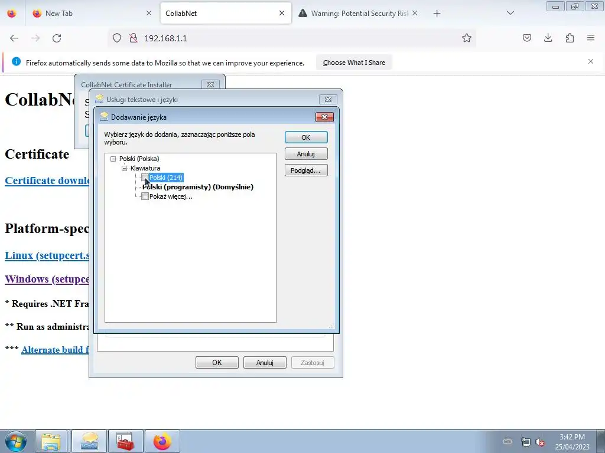605x453 pixels.
Task: Open the Windows setupcert link
Action: click(x=47, y=279)
